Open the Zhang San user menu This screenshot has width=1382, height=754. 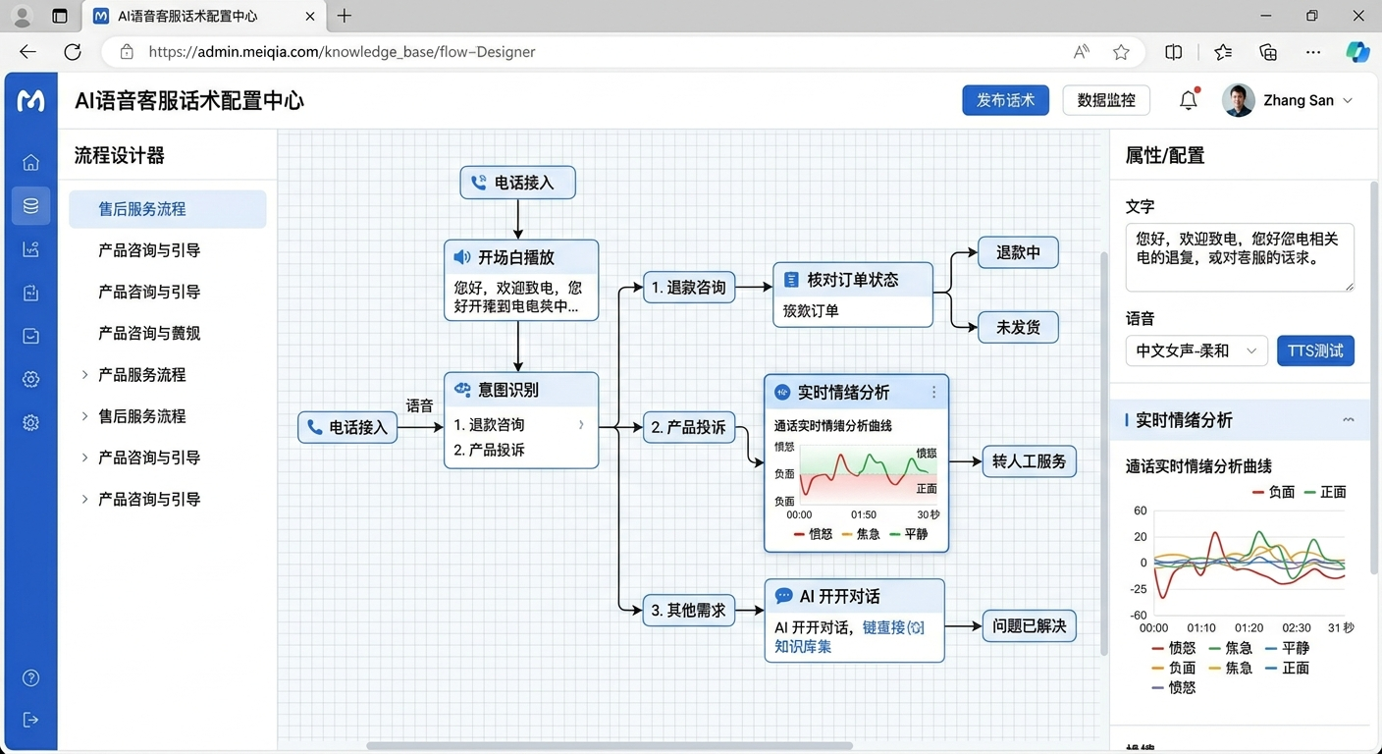tap(1288, 100)
